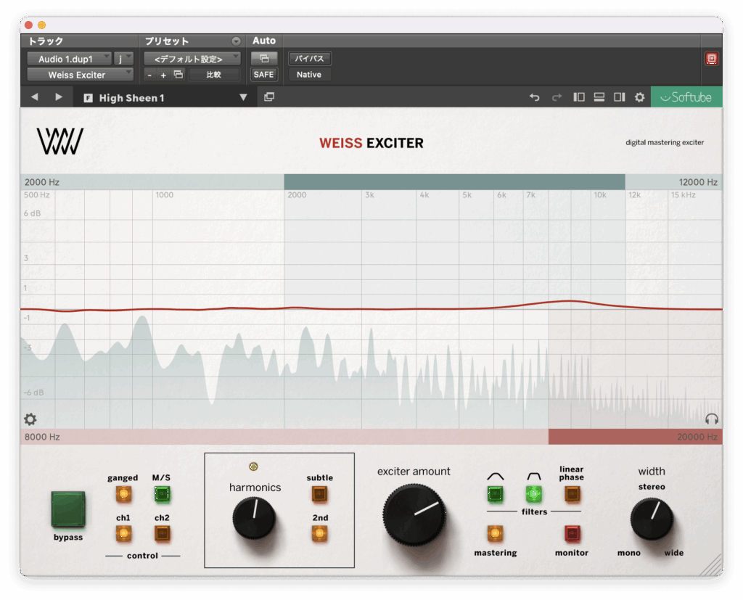Open the default settings preset dropdown
The height and width of the screenshot is (600, 743).
[192, 59]
